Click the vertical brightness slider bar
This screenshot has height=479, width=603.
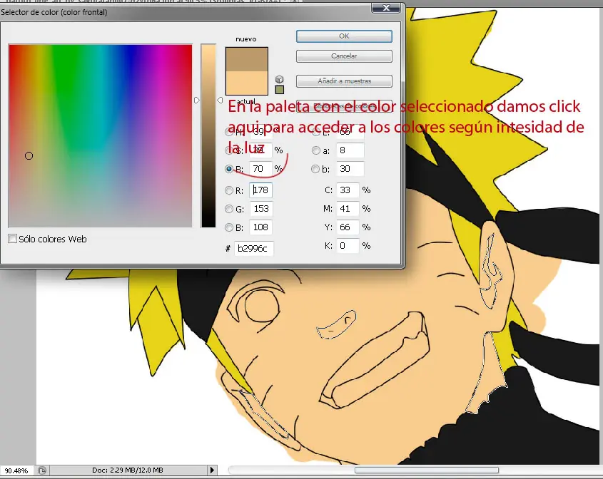[x=208, y=135]
